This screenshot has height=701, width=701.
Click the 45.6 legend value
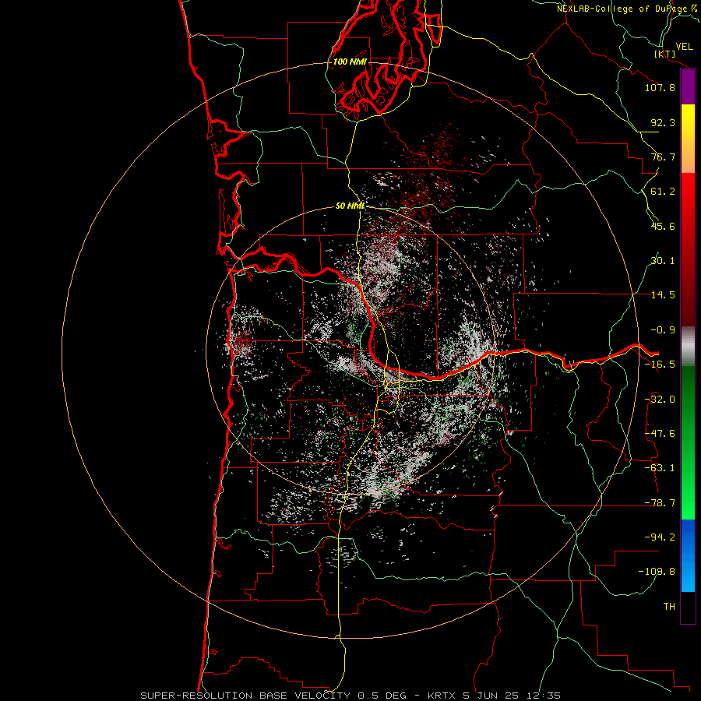pos(663,226)
